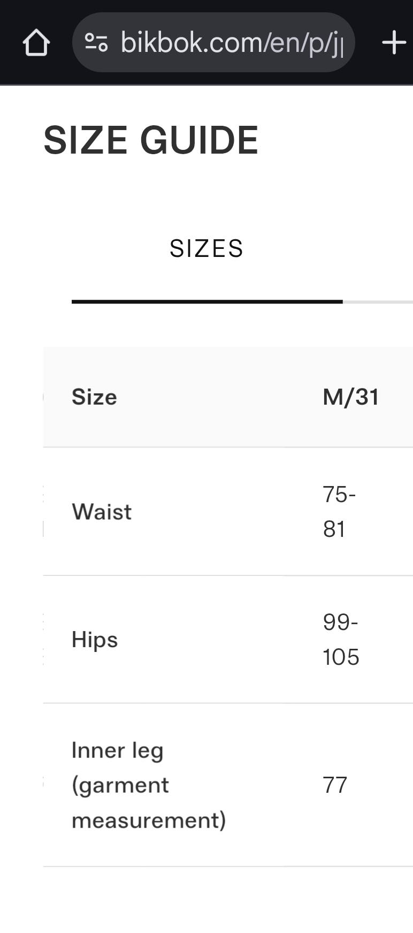Focus the bikbok.com address bar
413x933 pixels.
(x=231, y=42)
